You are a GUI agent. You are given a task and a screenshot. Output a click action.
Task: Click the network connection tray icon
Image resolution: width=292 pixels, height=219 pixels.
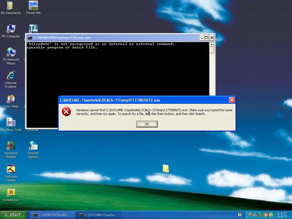255,215
